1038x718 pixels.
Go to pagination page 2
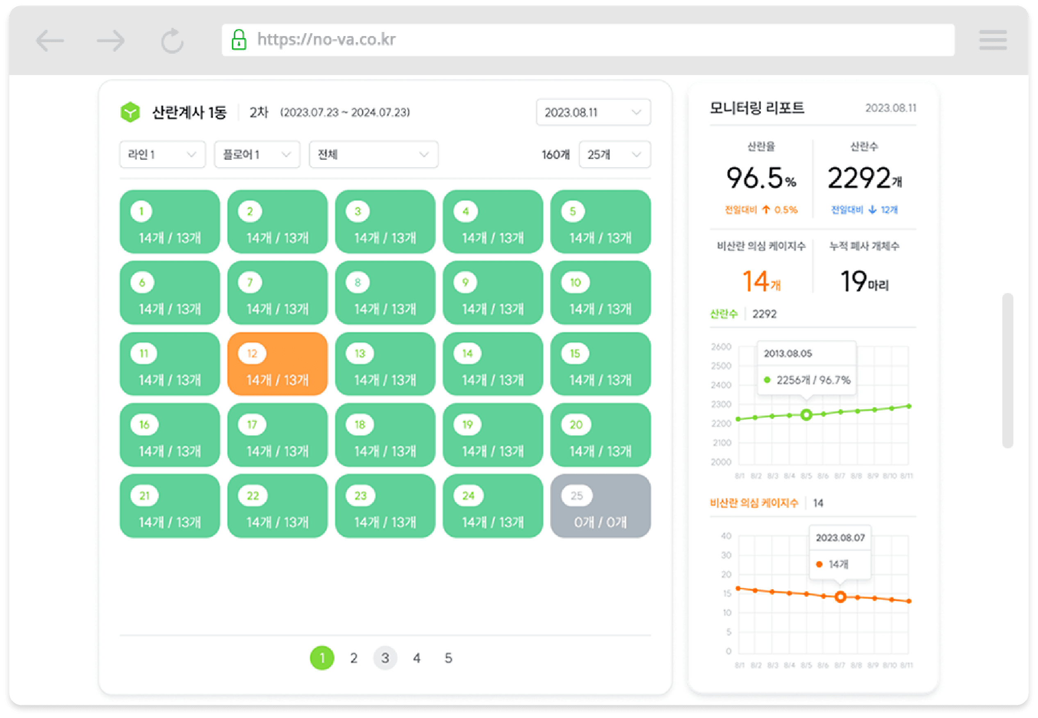(354, 658)
